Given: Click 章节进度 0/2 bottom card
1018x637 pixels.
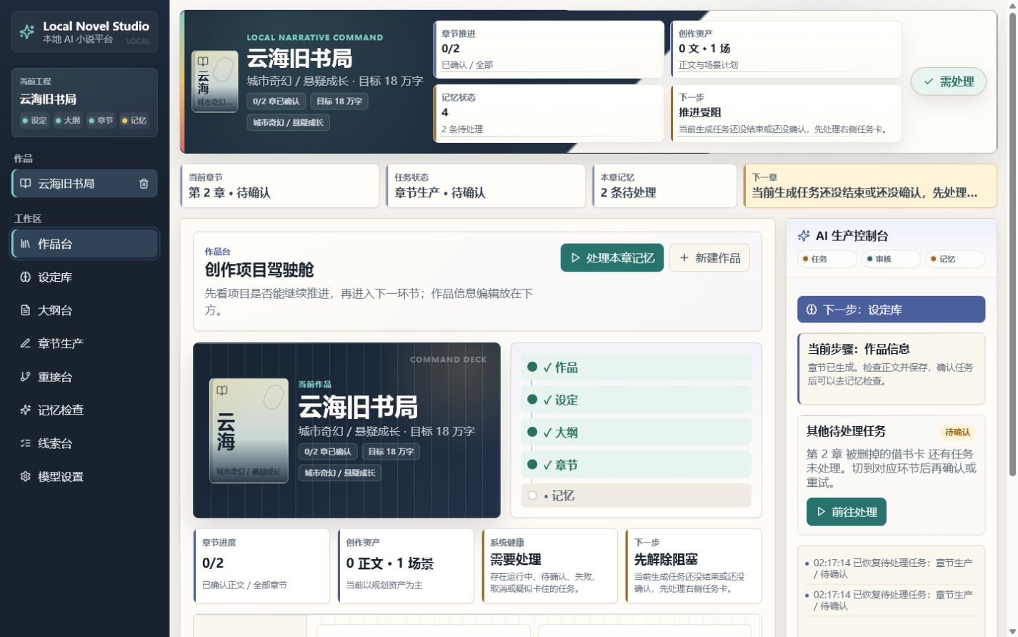Looking at the screenshot, I should coord(261,566).
